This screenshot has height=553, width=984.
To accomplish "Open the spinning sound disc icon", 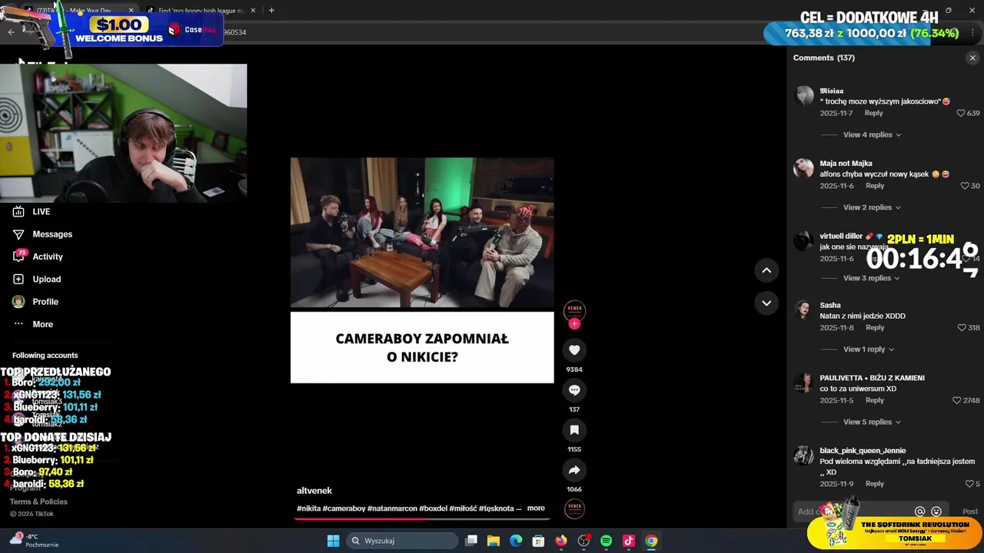I will [x=574, y=508].
